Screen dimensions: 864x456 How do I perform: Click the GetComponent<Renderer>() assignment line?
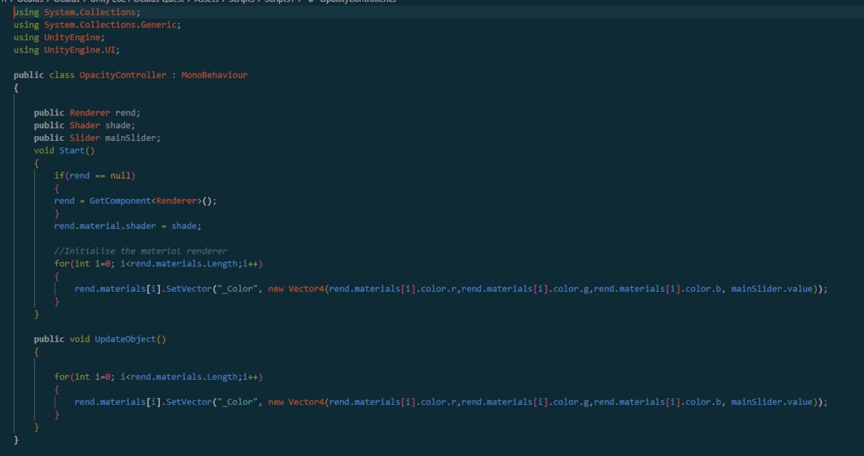click(135, 201)
